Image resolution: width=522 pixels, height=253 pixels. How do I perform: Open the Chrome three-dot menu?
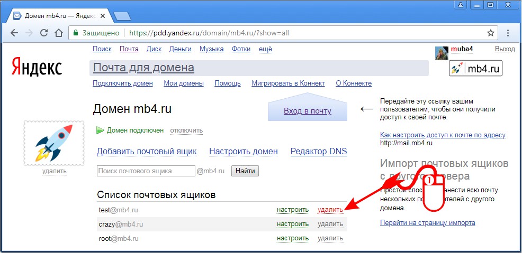point(508,33)
